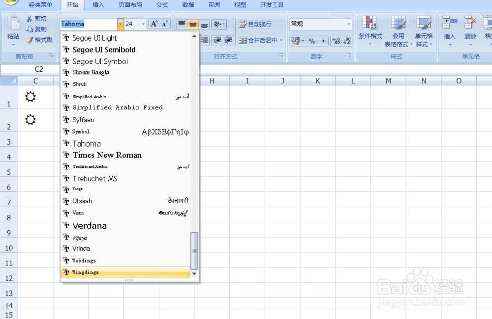The height and width of the screenshot is (319, 492).
Task: Select Sylfaen font entry
Action: coord(125,120)
